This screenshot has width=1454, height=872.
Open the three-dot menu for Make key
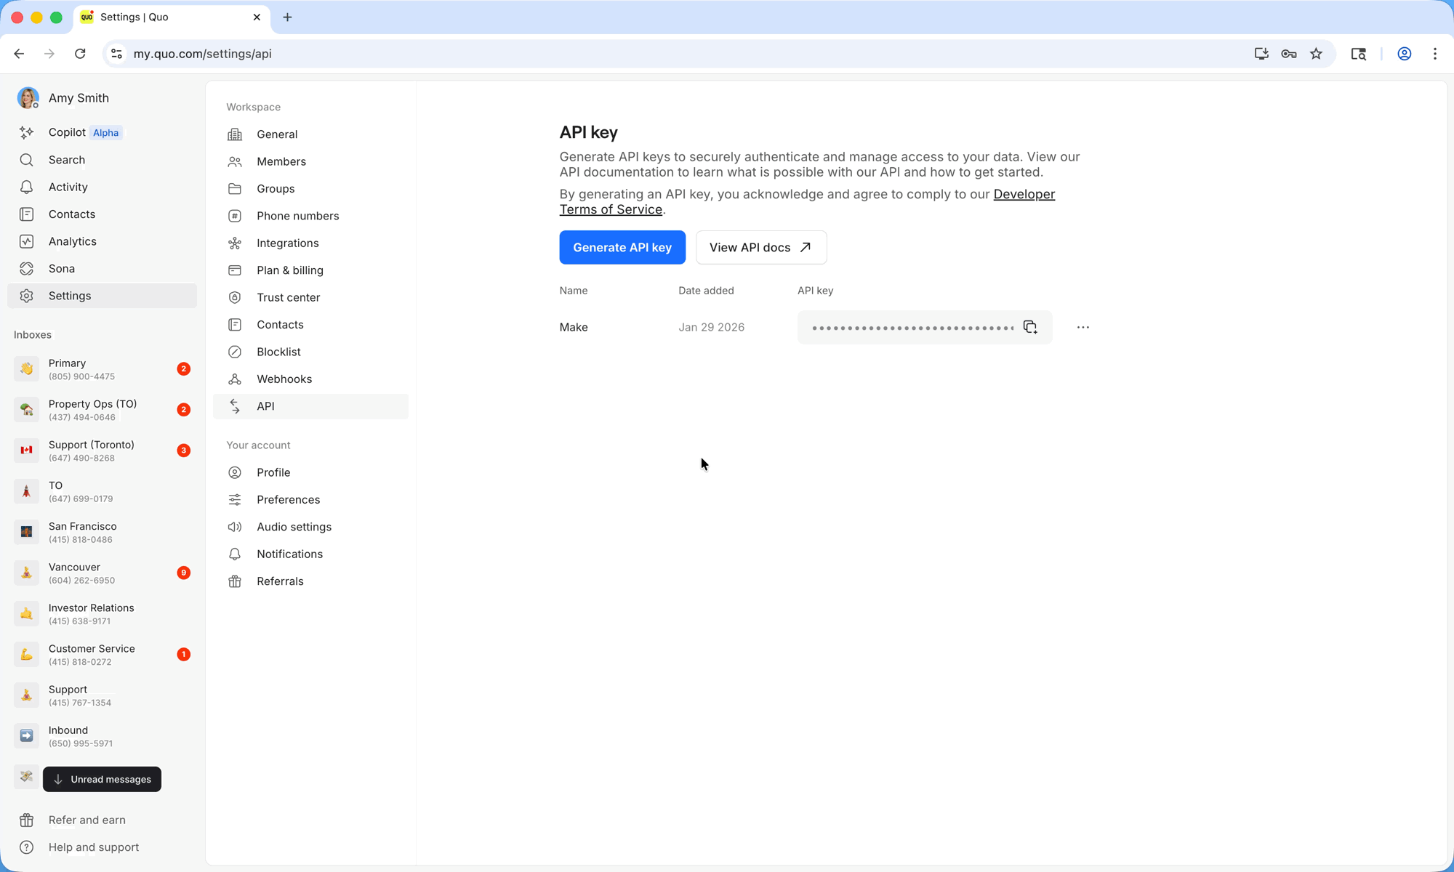1083,327
